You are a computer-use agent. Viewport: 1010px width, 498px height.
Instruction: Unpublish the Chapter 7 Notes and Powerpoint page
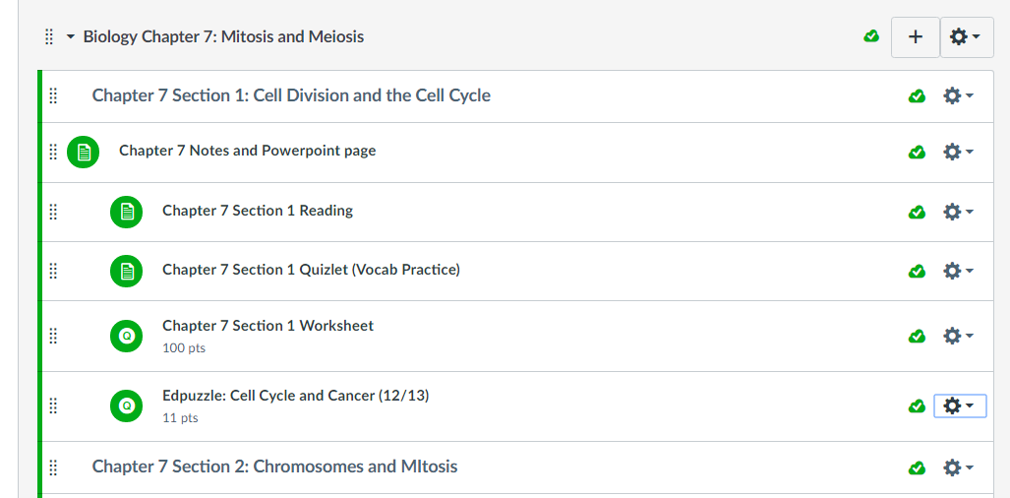(917, 152)
